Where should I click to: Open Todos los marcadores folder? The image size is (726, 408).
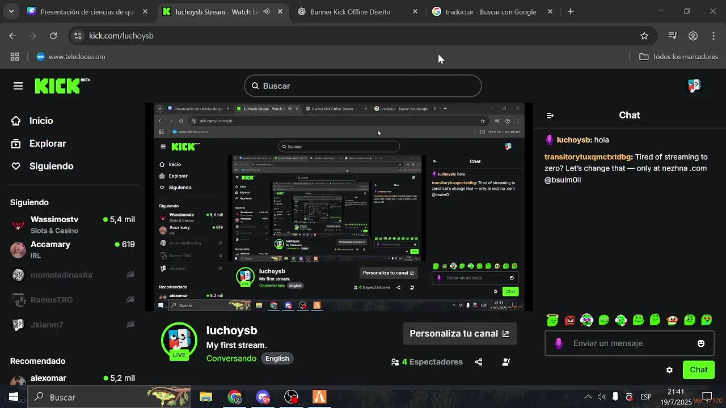click(x=678, y=57)
